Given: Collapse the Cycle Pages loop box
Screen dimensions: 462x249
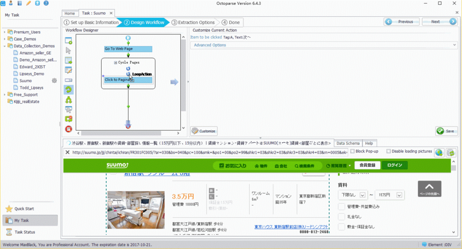Looking at the screenshot, I should coord(115,62).
